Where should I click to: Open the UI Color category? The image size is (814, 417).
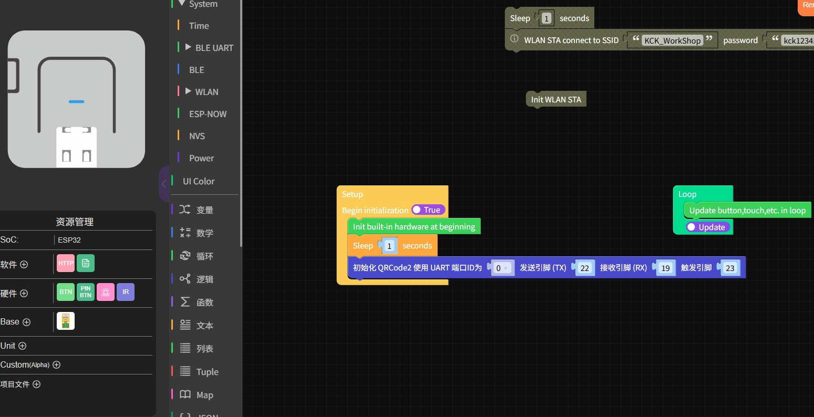click(x=199, y=181)
